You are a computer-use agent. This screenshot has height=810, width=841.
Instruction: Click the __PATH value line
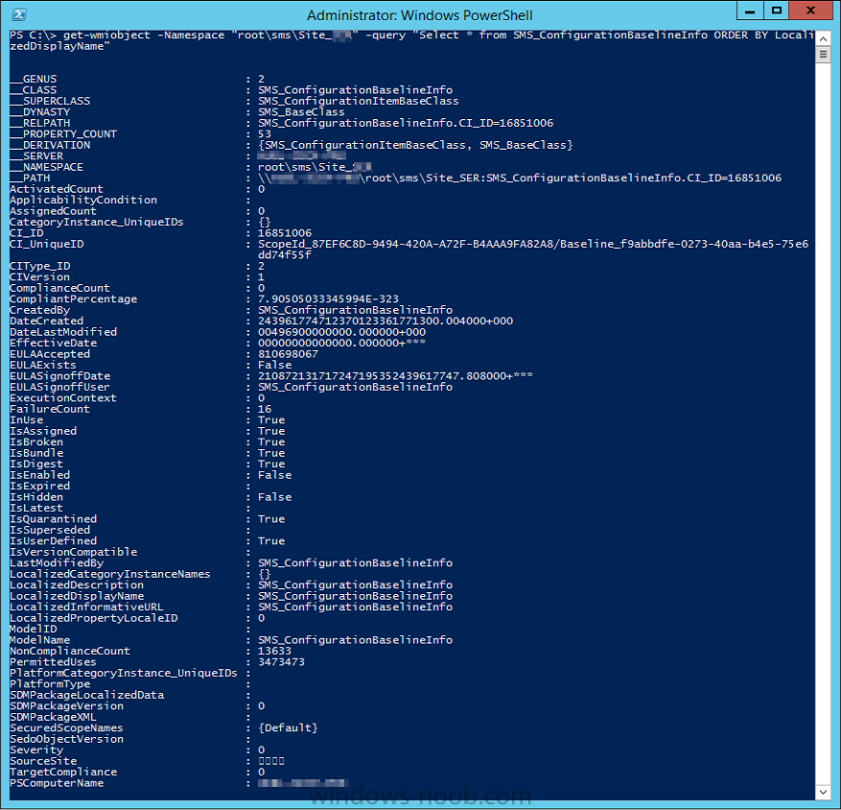520,179
